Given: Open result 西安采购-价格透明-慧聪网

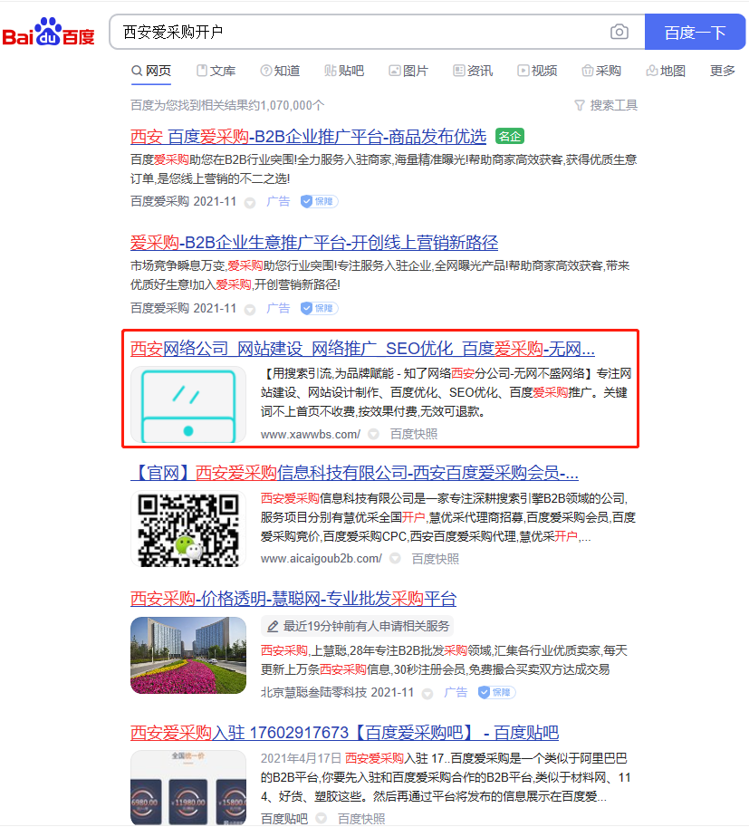Looking at the screenshot, I should tap(293, 599).
